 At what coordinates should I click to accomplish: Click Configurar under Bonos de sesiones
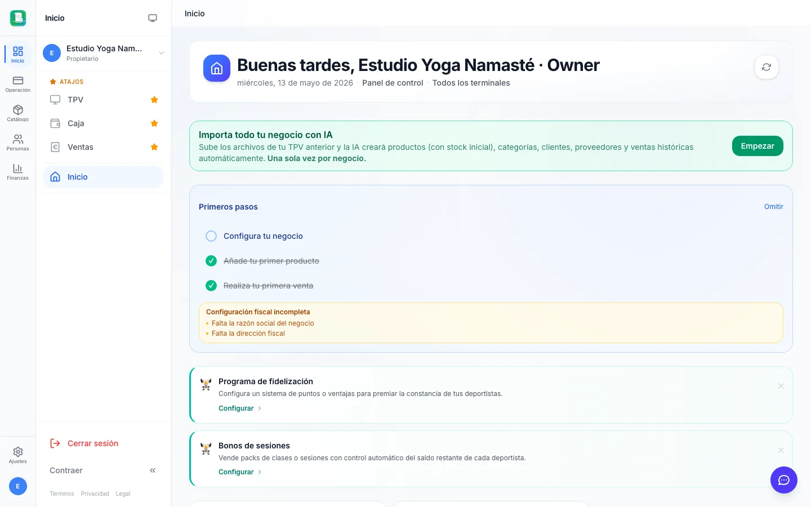pos(240,472)
